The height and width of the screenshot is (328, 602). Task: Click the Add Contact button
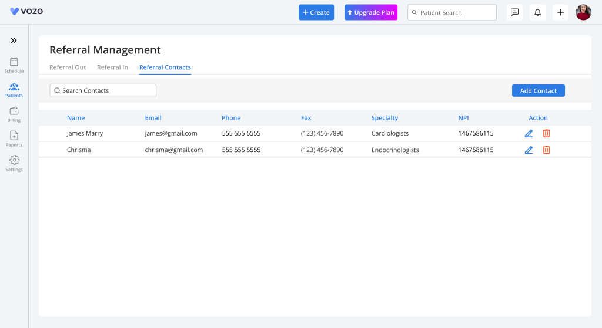(538, 91)
